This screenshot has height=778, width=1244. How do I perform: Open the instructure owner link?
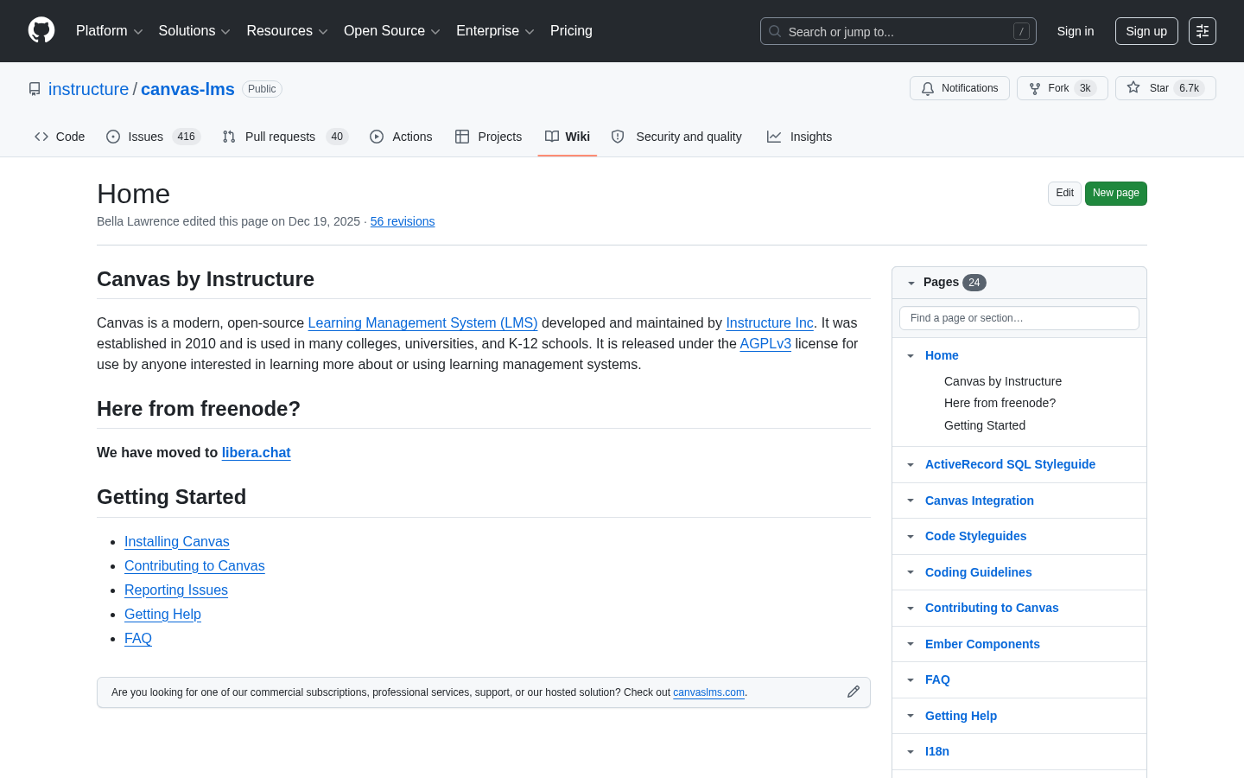pyautogui.click(x=88, y=89)
